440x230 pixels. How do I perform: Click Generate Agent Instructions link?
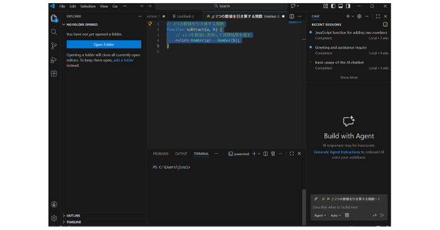coord(337,152)
